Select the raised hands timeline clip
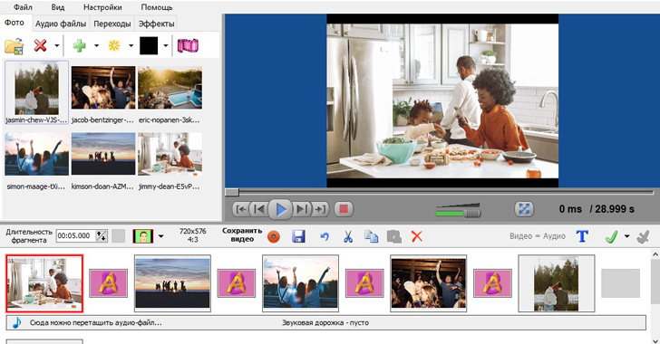The width and height of the screenshot is (660, 344). click(301, 283)
